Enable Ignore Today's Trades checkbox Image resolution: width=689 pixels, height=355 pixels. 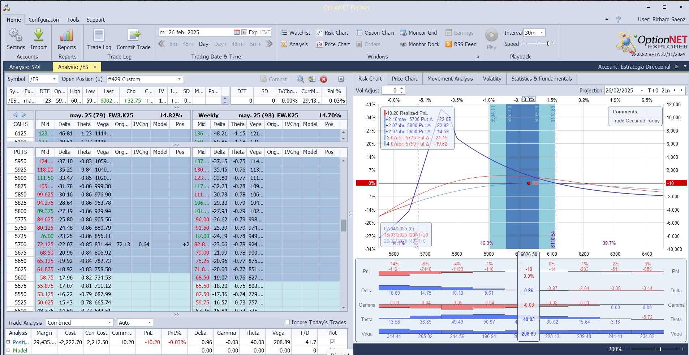click(288, 322)
